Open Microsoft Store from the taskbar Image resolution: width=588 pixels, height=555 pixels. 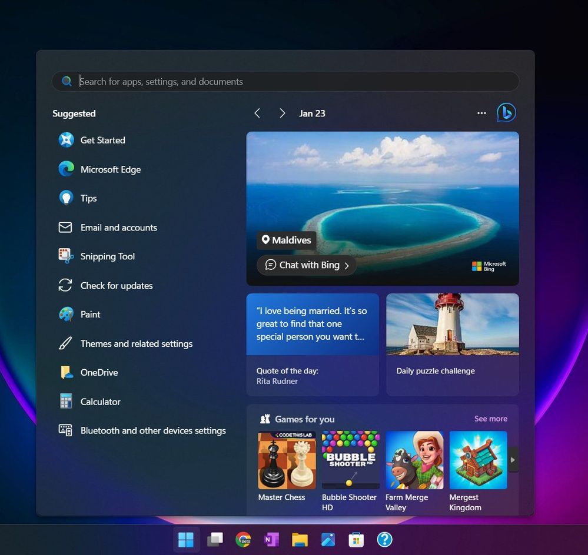click(x=356, y=540)
